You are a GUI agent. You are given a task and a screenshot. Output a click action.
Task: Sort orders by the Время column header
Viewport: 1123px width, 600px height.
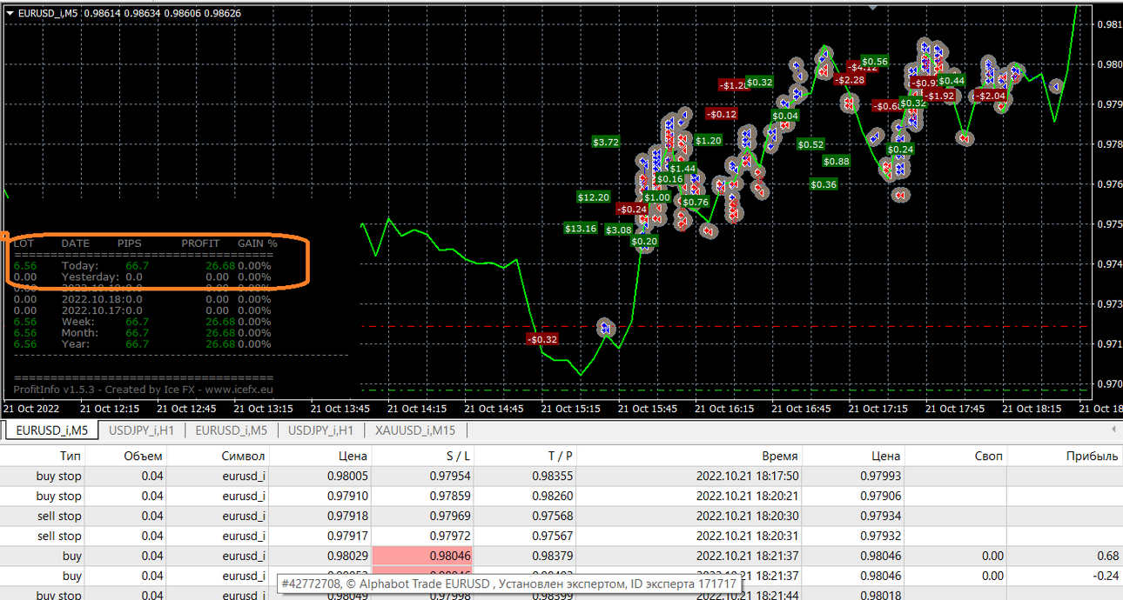pyautogui.click(x=781, y=456)
